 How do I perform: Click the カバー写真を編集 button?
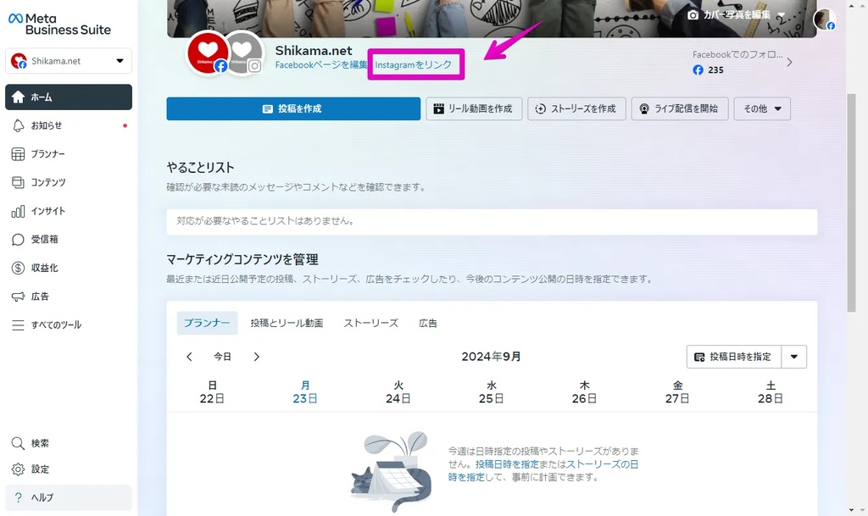[736, 15]
